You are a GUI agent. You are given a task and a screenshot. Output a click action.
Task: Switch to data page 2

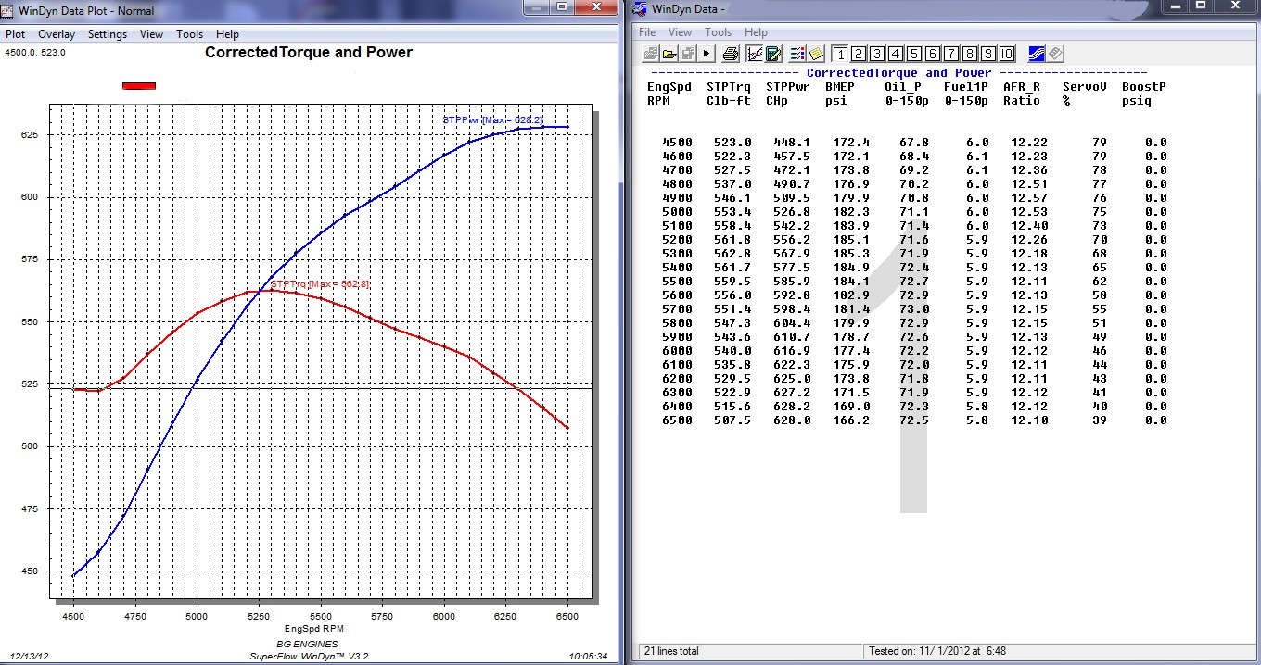(x=859, y=54)
